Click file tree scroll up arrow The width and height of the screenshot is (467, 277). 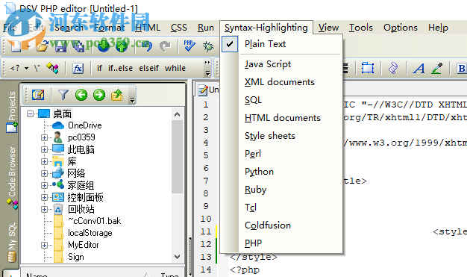click(178, 114)
